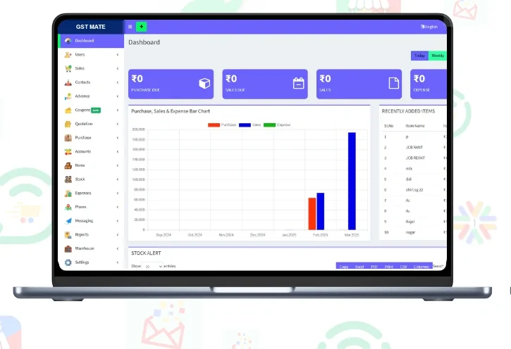Click the Settings gear icon in sidebar

click(68, 262)
